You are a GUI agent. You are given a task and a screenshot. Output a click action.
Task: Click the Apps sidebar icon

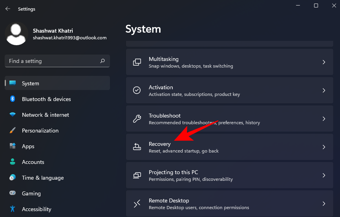[13, 146]
